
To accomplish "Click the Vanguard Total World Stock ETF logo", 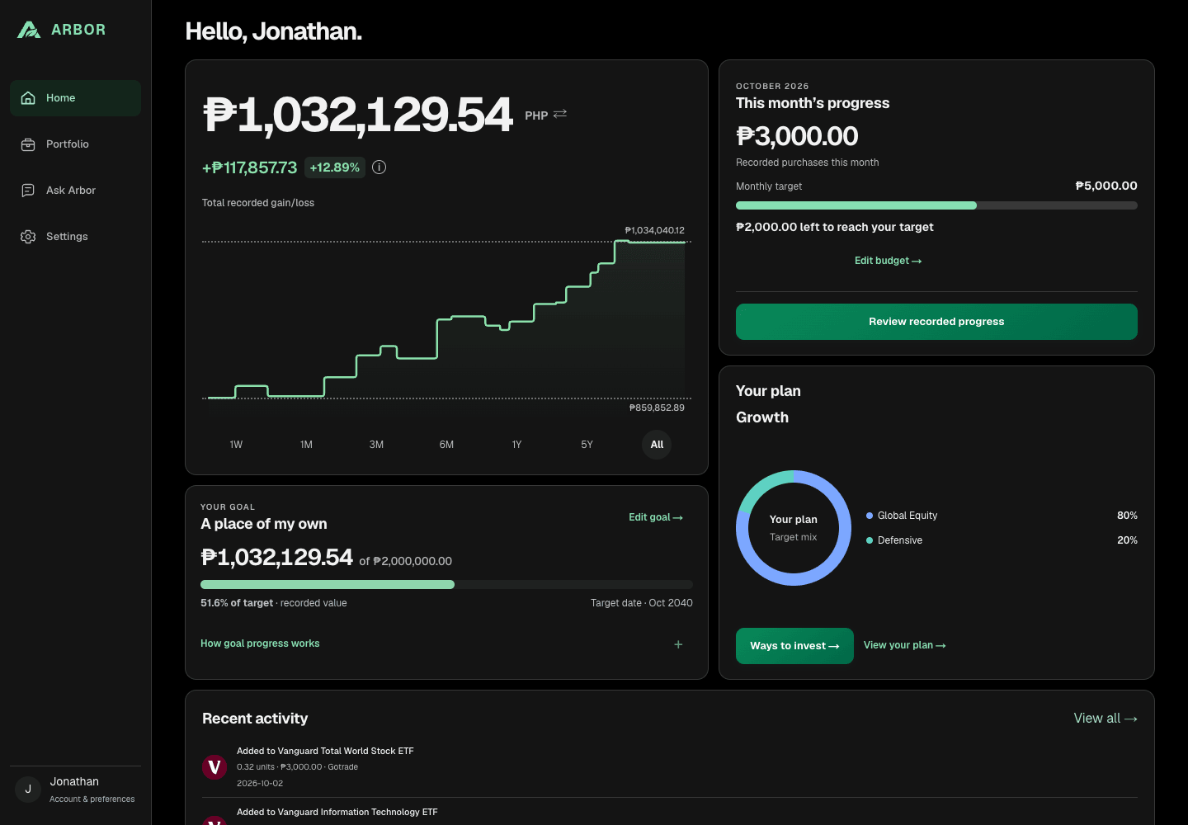I will point(214,767).
